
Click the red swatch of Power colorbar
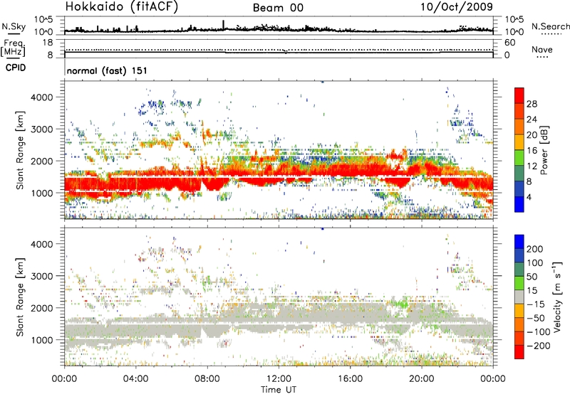click(x=519, y=95)
